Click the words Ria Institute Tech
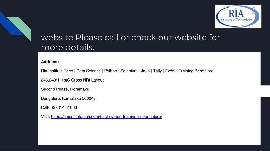270x151 pixels. tap(57, 71)
